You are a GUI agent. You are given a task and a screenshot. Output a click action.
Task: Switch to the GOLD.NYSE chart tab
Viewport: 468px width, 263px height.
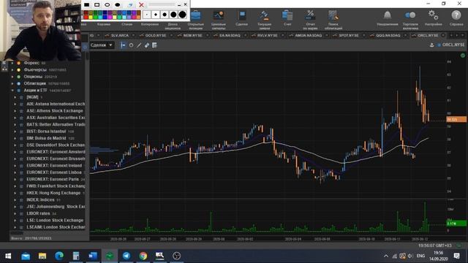point(156,36)
